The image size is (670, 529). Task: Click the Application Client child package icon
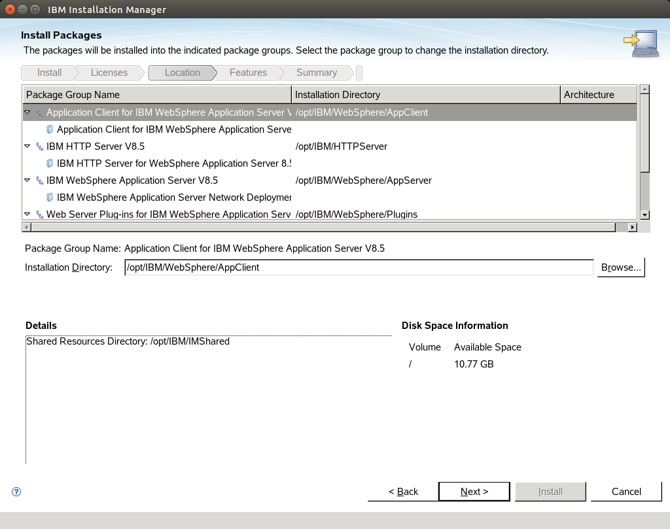pyautogui.click(x=50, y=129)
